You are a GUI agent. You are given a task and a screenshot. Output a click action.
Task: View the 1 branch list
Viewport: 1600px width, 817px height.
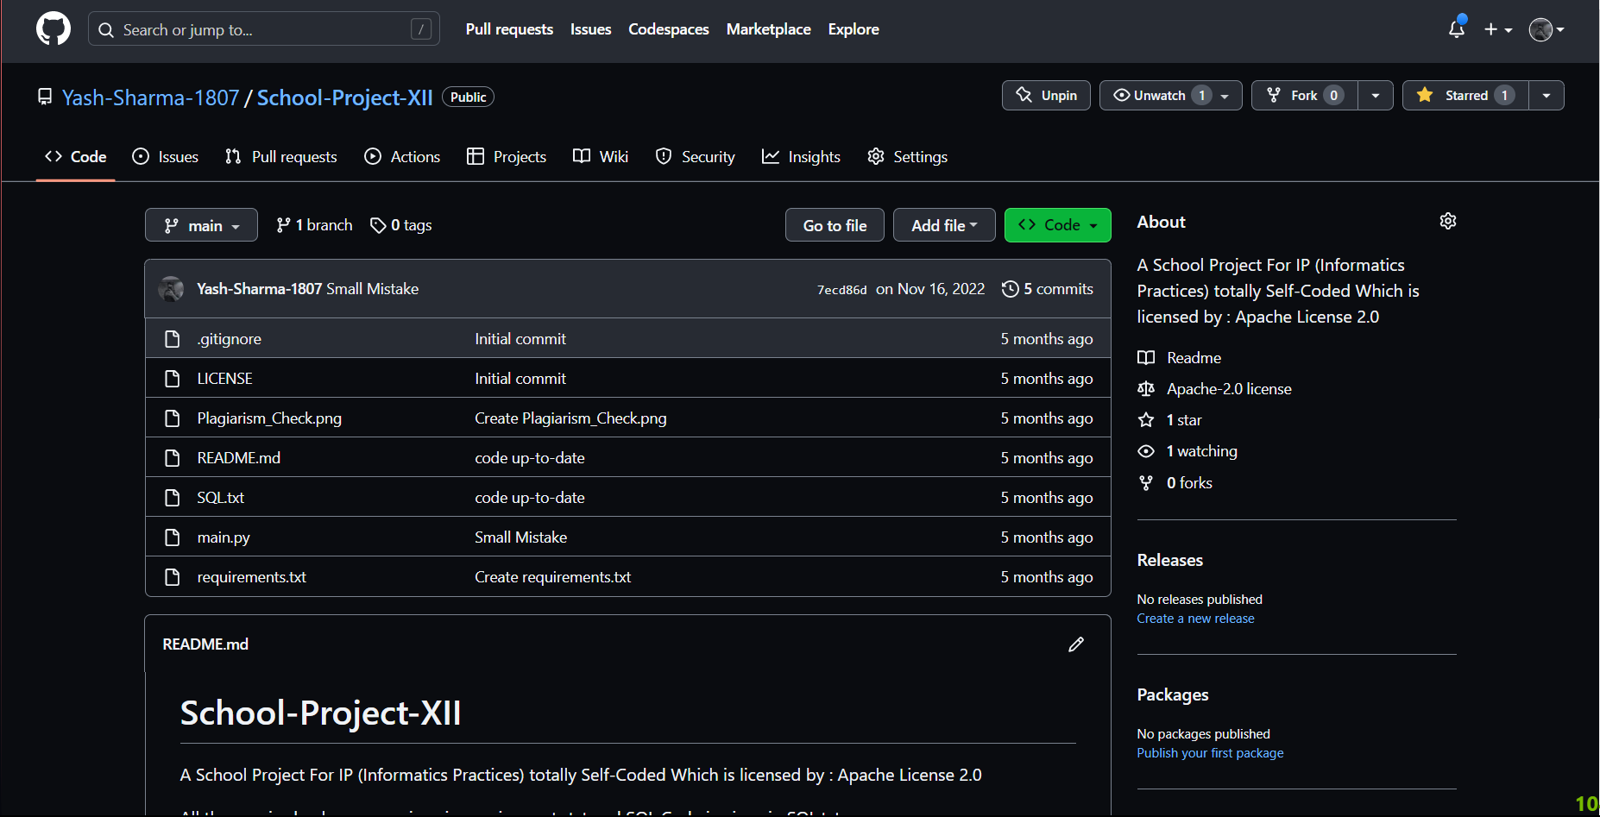314,225
